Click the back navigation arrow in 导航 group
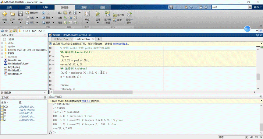 (x=44, y=13)
